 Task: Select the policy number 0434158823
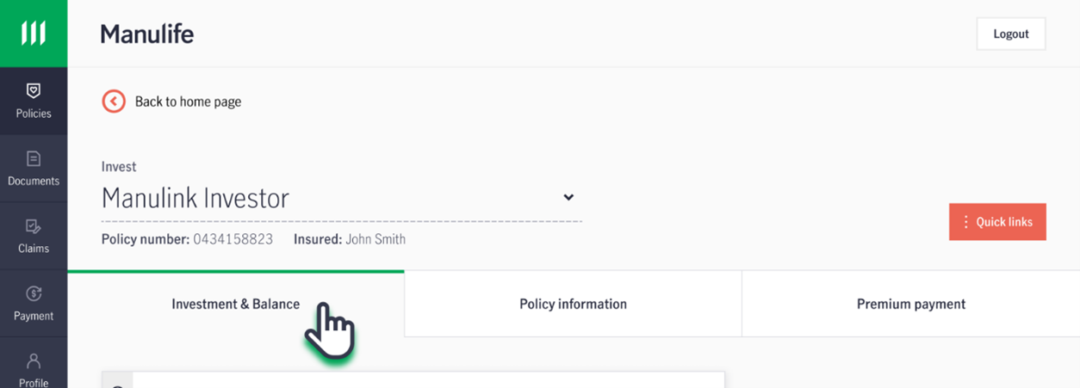[233, 239]
